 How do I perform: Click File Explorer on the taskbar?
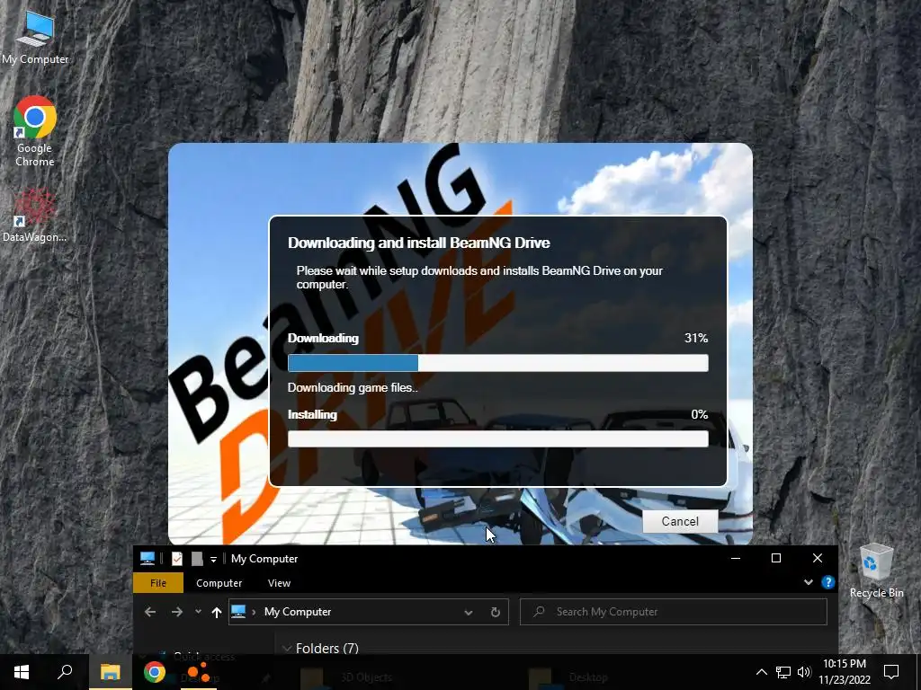[110, 672]
